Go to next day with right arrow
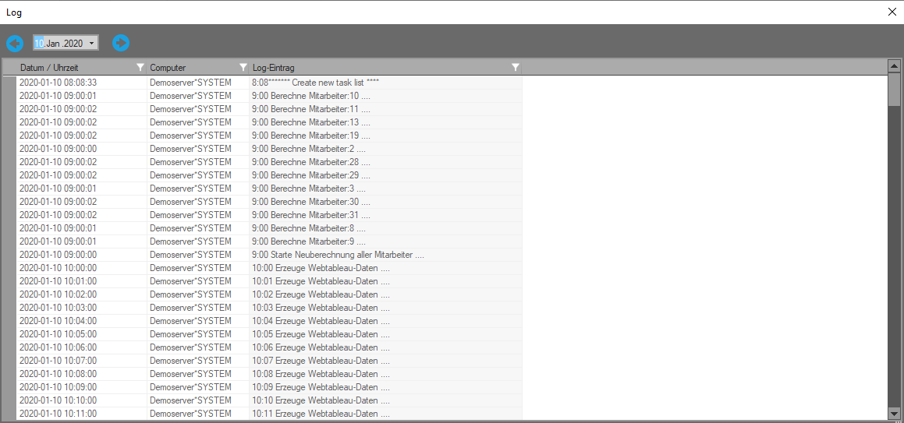The width and height of the screenshot is (904, 423). (120, 43)
